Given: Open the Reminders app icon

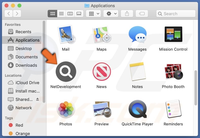Looking at the screenshot, I should [173, 109].
